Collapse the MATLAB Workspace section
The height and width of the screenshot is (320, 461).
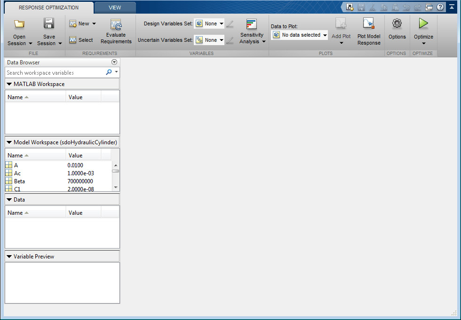coord(9,84)
